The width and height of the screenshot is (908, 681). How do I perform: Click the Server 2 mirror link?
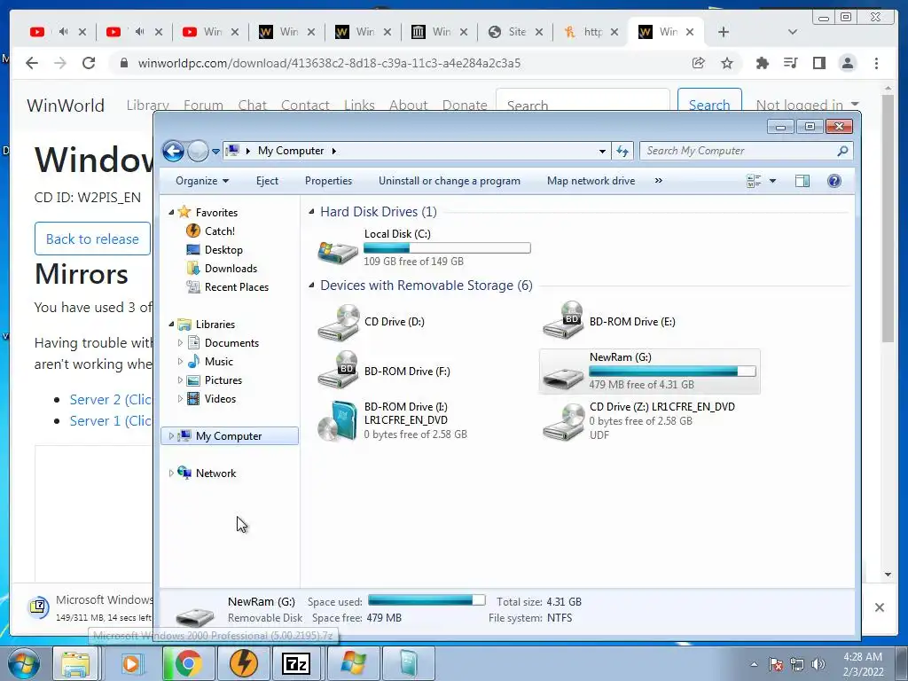point(111,400)
